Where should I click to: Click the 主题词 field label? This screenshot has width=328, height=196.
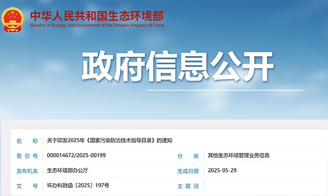point(188,186)
